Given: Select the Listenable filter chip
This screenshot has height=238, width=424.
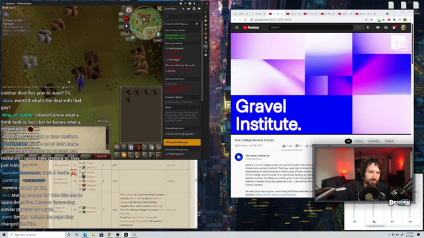Looking at the screenshot, I should (x=374, y=141).
